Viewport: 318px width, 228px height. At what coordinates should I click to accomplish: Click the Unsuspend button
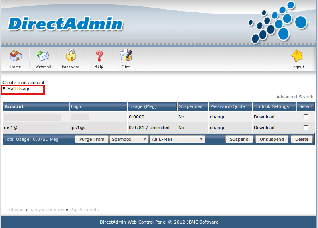tap(272, 140)
